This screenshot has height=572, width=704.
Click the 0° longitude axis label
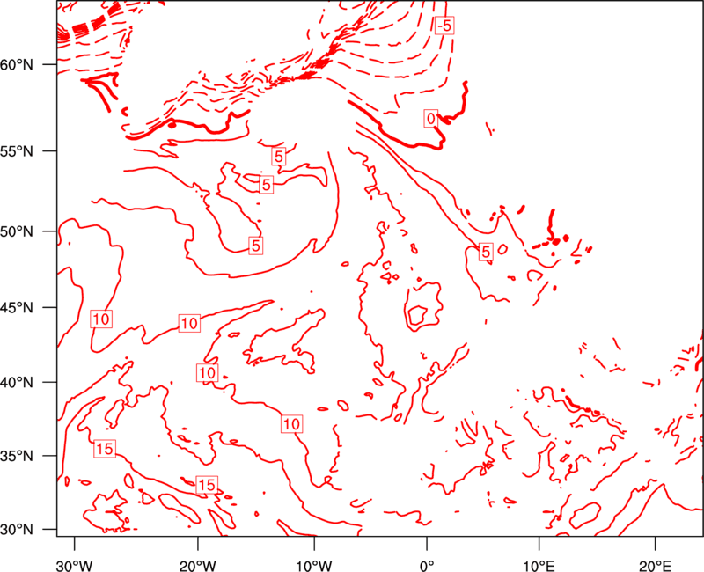[x=427, y=565]
